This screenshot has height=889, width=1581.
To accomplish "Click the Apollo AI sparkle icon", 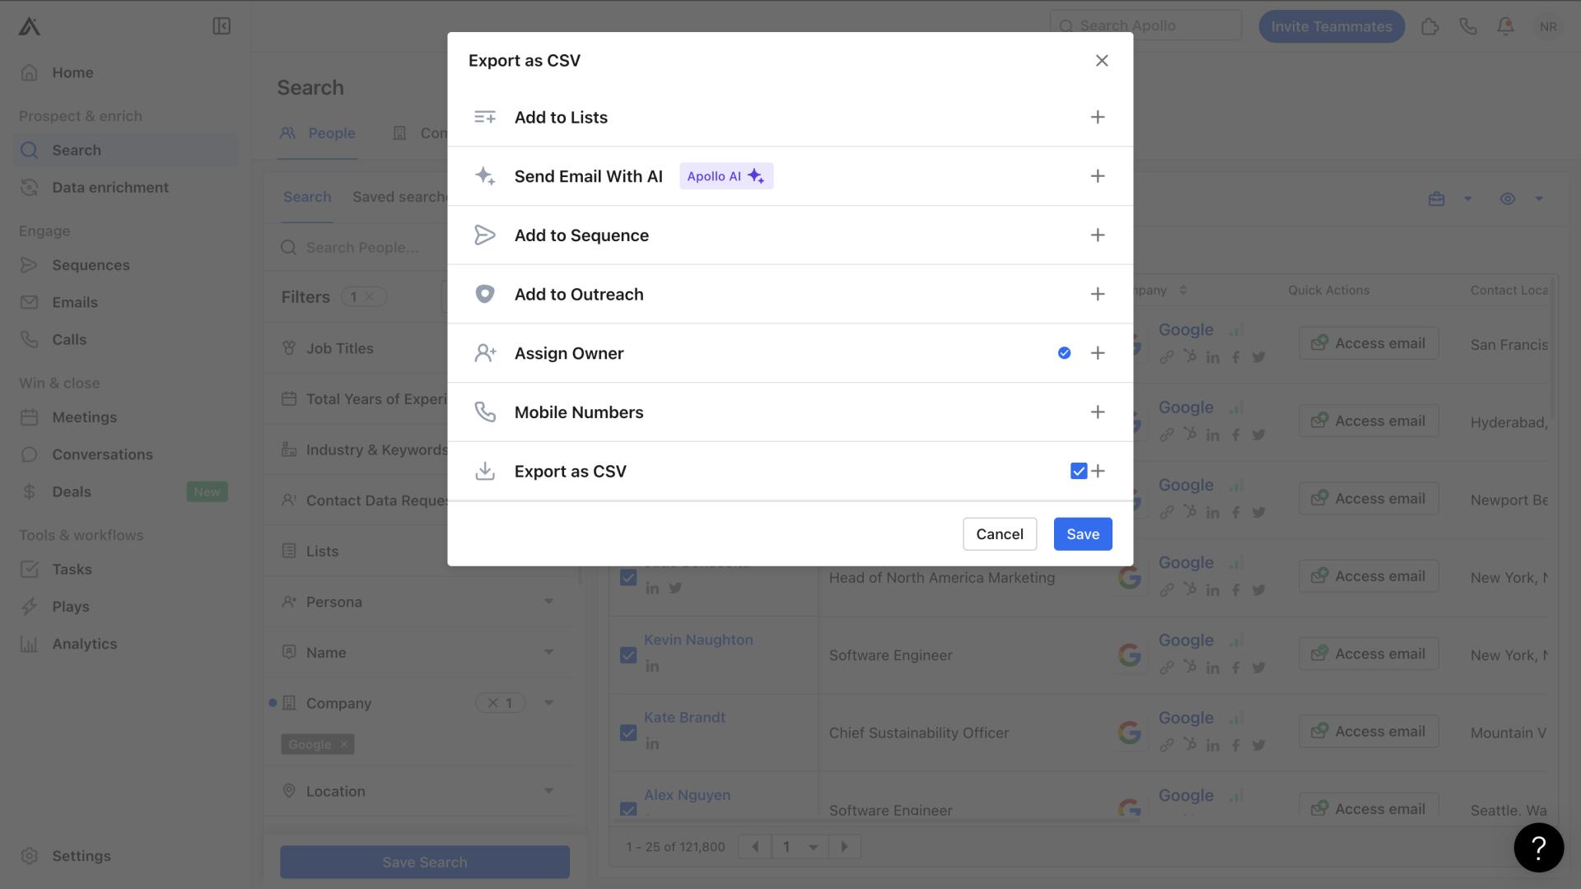I will click(758, 175).
